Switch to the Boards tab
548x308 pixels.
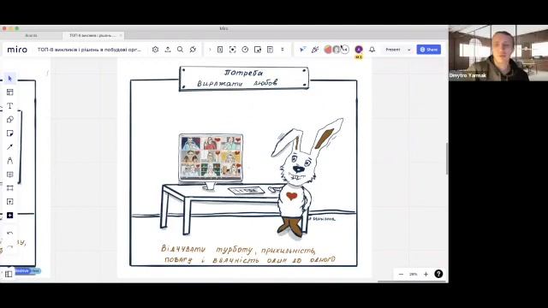[31, 35]
